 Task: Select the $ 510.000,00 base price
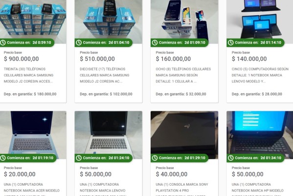tap(97, 59)
